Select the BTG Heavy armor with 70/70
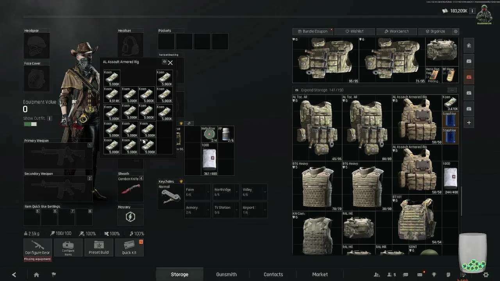Viewport: 500px width, 281px height. pos(317,187)
